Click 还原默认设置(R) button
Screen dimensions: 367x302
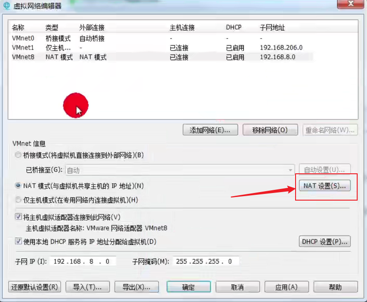pyautogui.click(x=34, y=287)
